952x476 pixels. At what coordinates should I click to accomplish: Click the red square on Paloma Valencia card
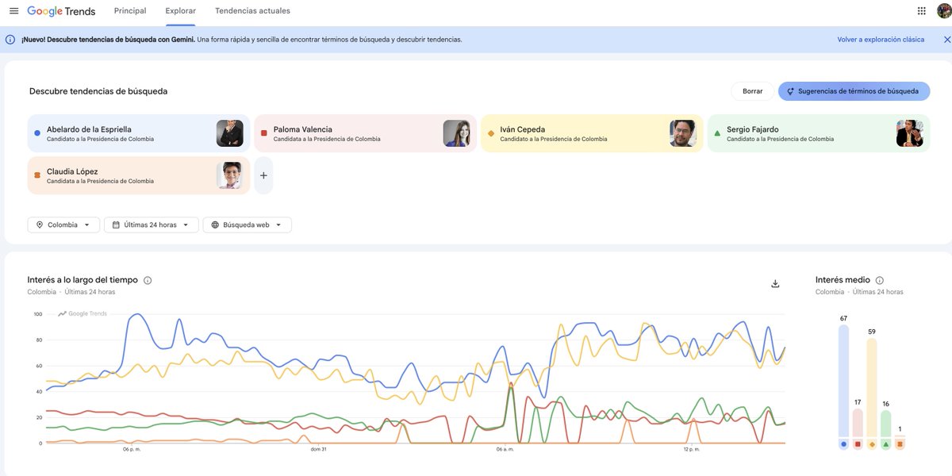click(264, 133)
